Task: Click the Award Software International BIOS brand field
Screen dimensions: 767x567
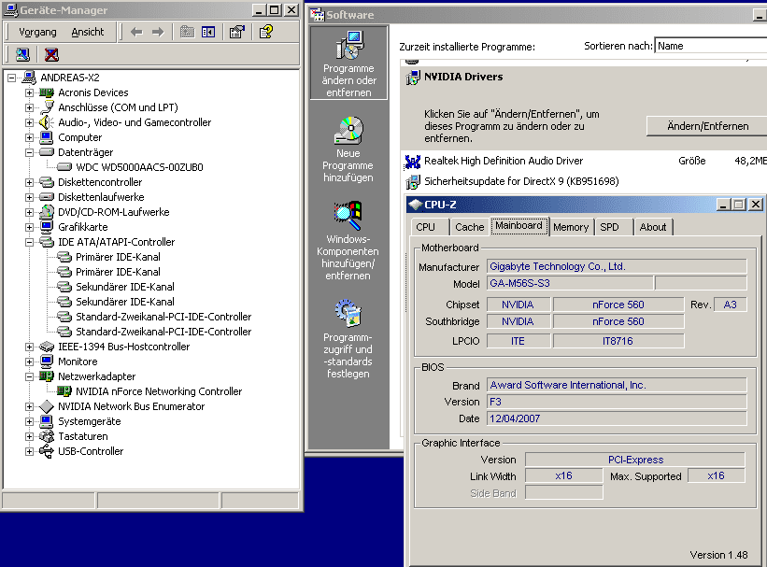Action: pyautogui.click(x=617, y=385)
